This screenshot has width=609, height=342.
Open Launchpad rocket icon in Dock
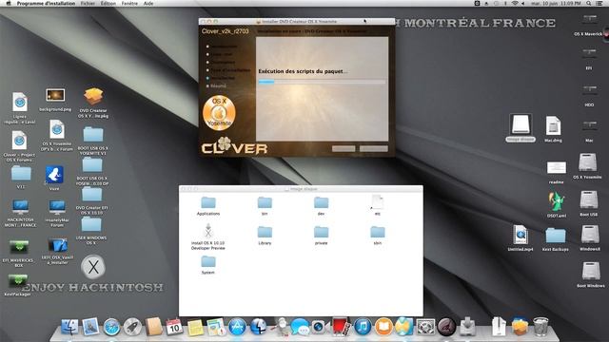[x=132, y=327]
